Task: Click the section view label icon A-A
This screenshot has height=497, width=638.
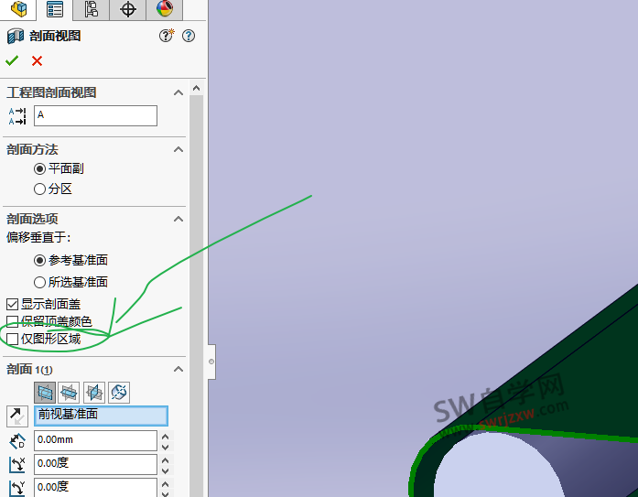Action: [17, 116]
